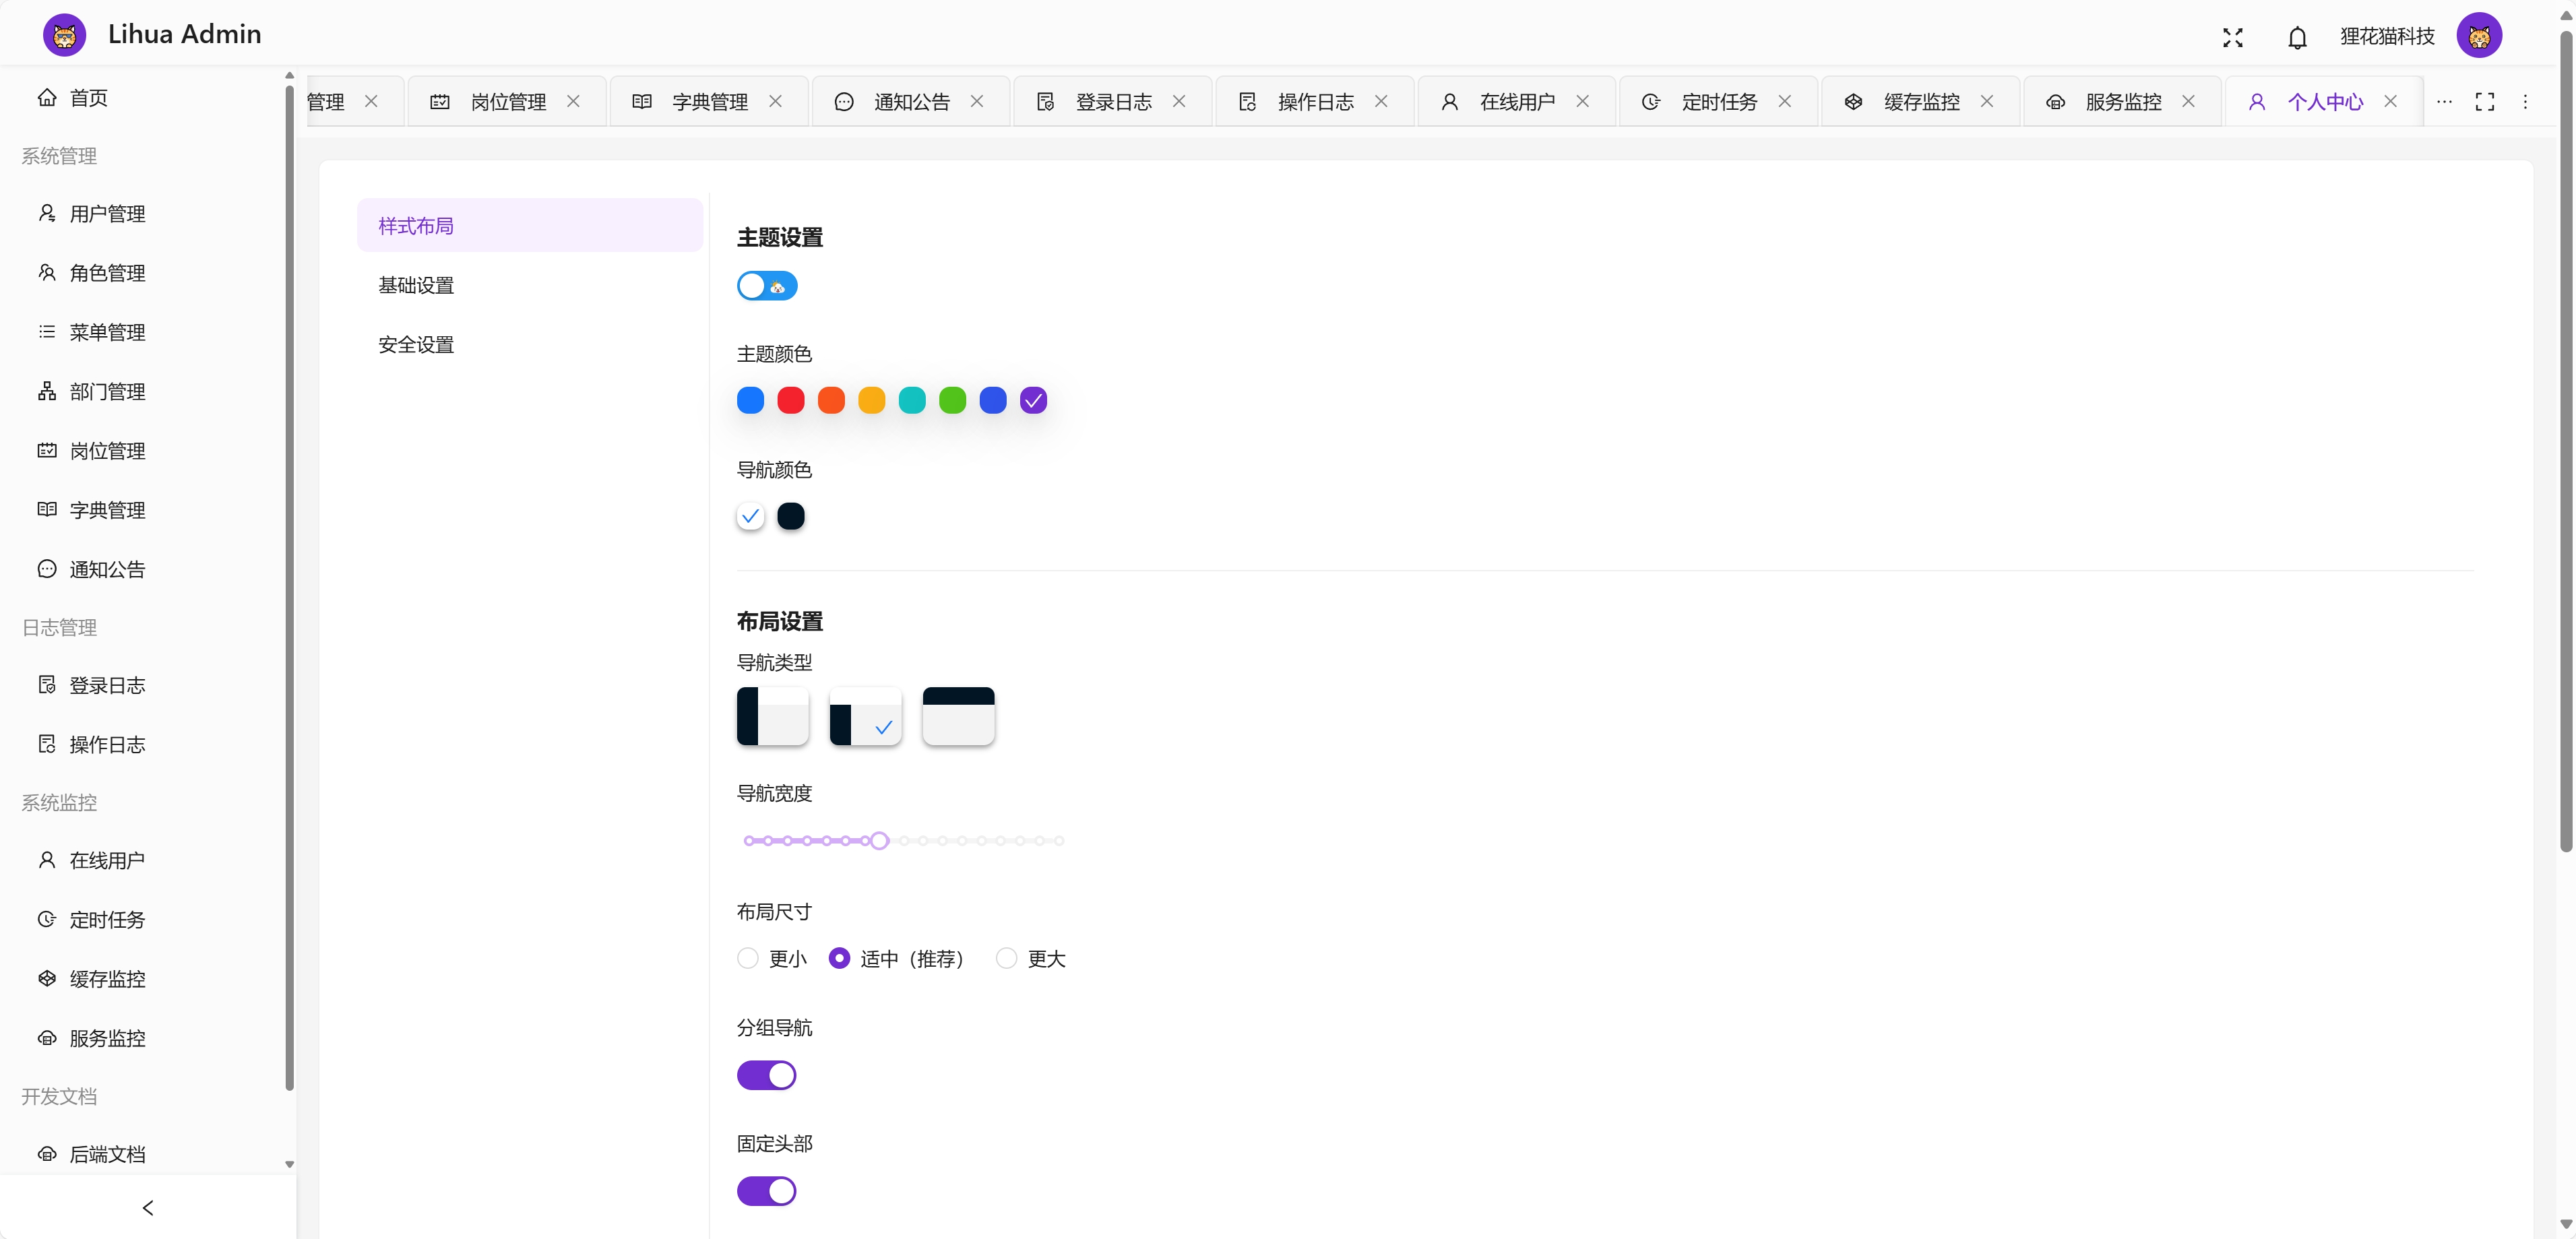Viewport: 2576px width, 1239px height.
Task: Select the 样式布局 settings section
Action: (529, 225)
